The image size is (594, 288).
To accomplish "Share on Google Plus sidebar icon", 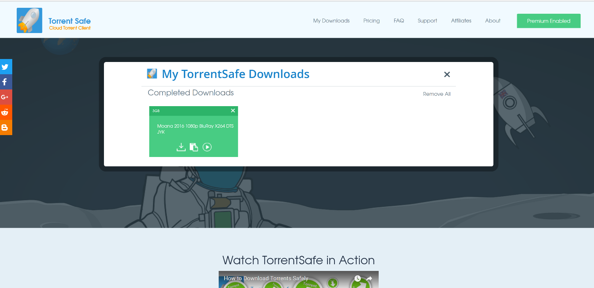I will coord(5,97).
